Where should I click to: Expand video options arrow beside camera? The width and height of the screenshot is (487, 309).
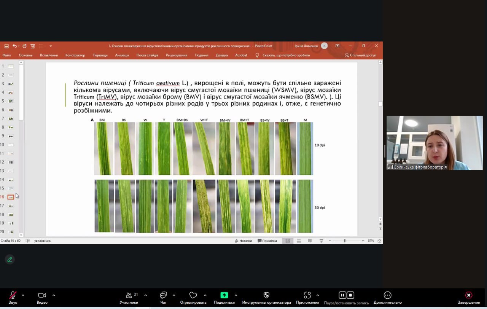point(54,295)
